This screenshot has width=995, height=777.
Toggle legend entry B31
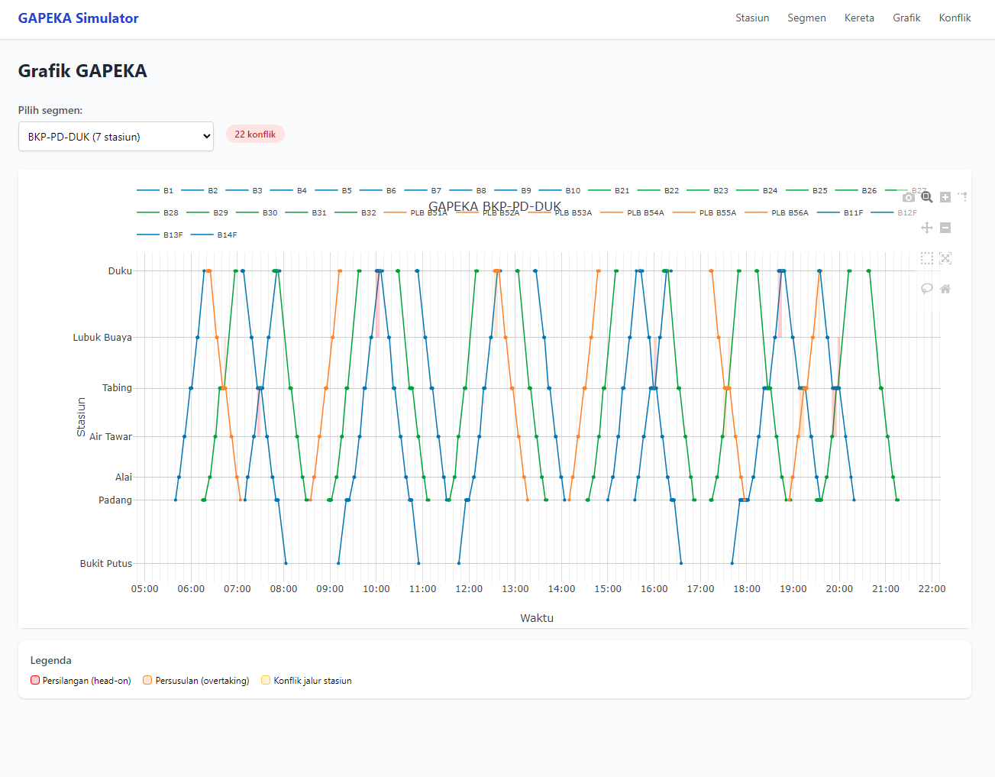tap(306, 212)
